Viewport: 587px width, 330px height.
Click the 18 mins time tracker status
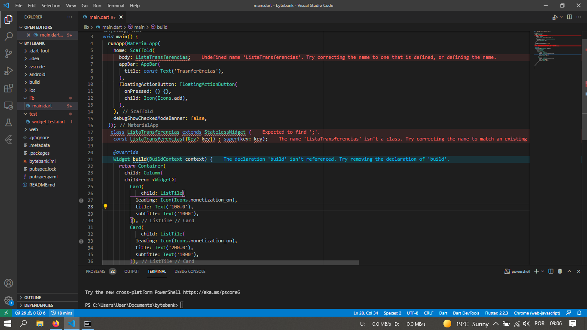[x=61, y=313]
